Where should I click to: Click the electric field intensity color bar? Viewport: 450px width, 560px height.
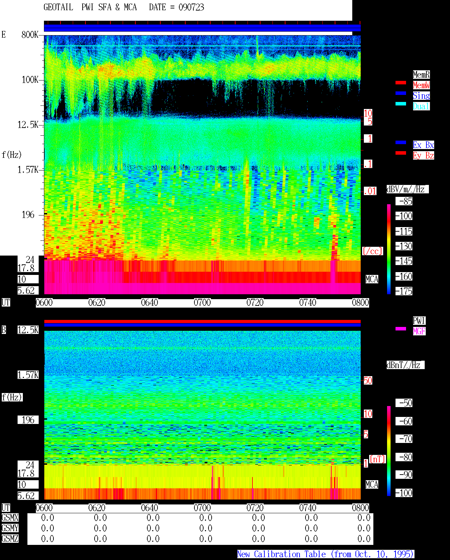[389, 249]
